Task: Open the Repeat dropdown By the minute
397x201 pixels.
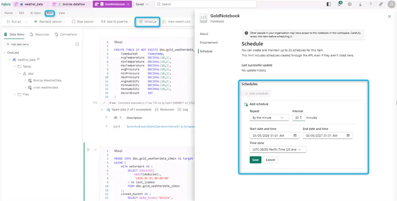Action: coord(269,117)
